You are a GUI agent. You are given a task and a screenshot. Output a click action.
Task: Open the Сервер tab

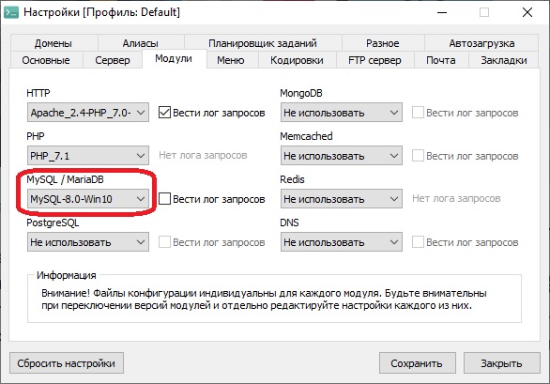tap(113, 60)
